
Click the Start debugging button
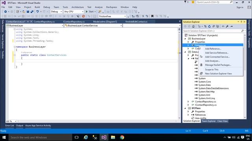90,12
